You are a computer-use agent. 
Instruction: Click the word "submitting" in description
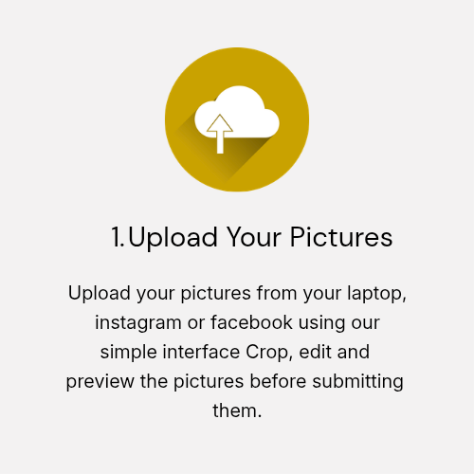click(357, 382)
